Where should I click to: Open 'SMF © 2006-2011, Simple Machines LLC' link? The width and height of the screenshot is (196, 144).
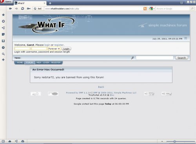point(115,93)
